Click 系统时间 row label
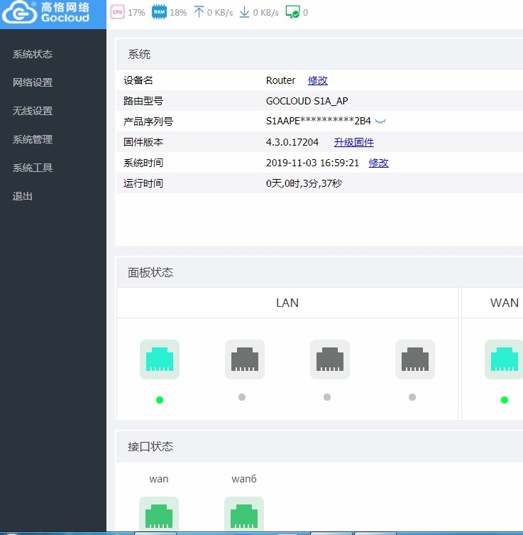 tap(143, 163)
